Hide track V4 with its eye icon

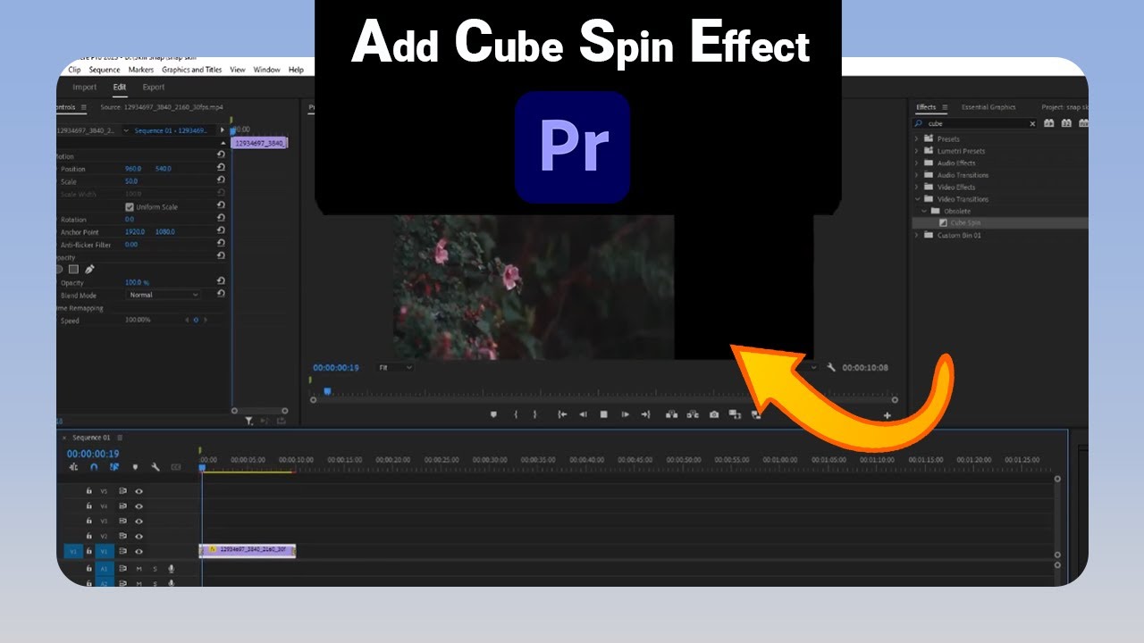tap(139, 506)
